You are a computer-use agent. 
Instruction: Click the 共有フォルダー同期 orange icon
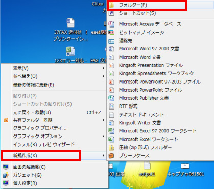[6, 120]
